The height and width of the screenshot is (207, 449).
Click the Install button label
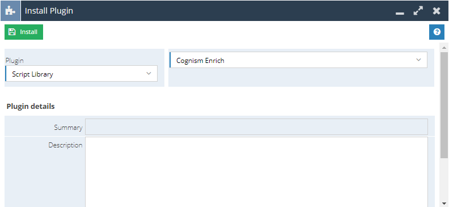coord(29,32)
